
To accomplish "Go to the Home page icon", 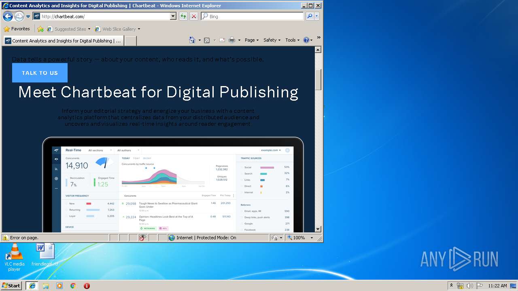I will (x=193, y=40).
